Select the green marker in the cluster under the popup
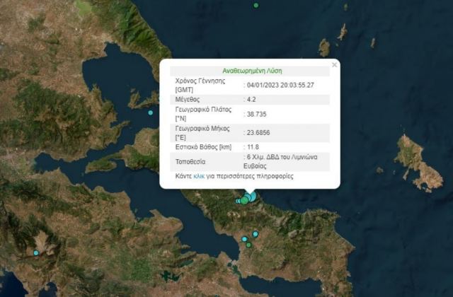 coord(244,201)
